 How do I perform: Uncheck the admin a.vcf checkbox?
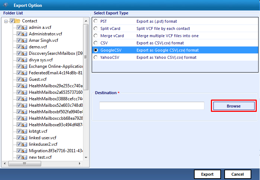[x=19, y=27]
